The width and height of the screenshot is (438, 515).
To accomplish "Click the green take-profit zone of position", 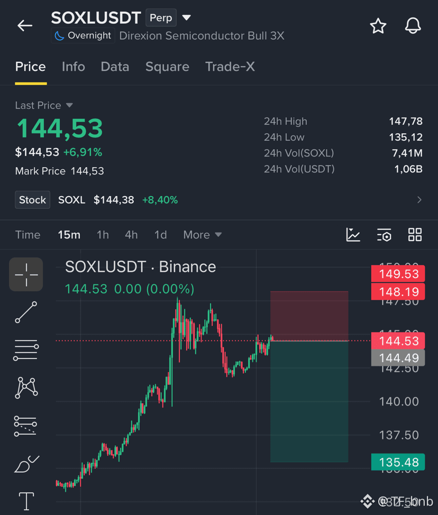I will [309, 401].
